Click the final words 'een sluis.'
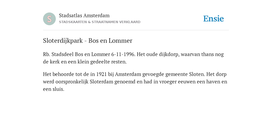The image size is (272, 136). tap(54, 89)
